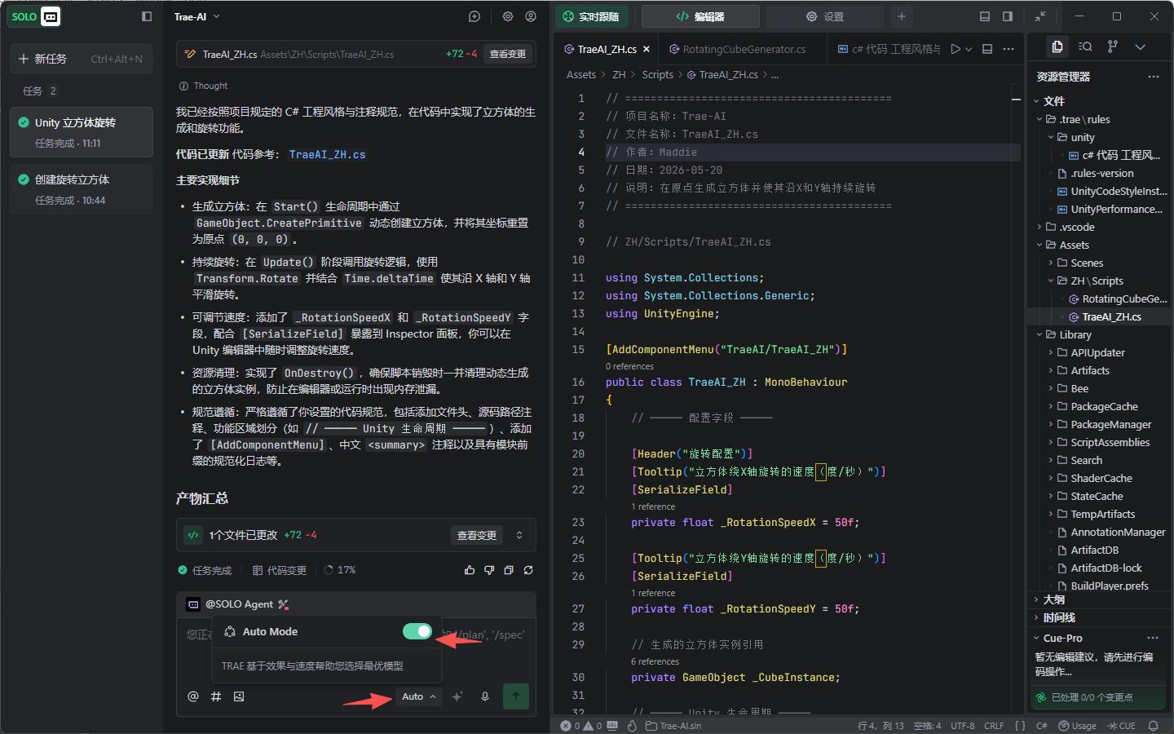Insert an @ context mention
Screen dimensions: 1174x734
point(193,696)
